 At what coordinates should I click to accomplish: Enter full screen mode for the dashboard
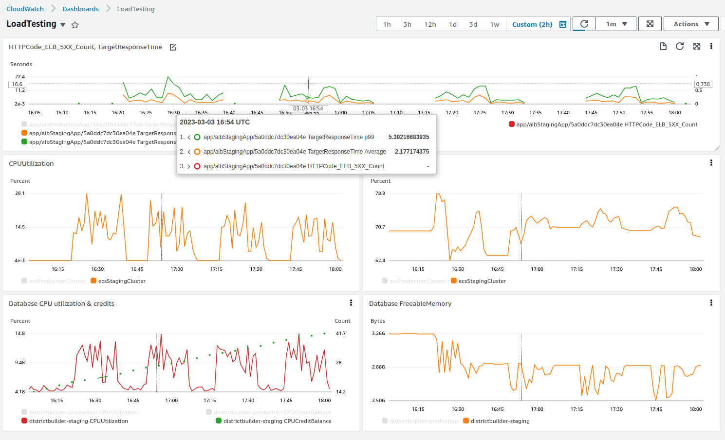650,23
